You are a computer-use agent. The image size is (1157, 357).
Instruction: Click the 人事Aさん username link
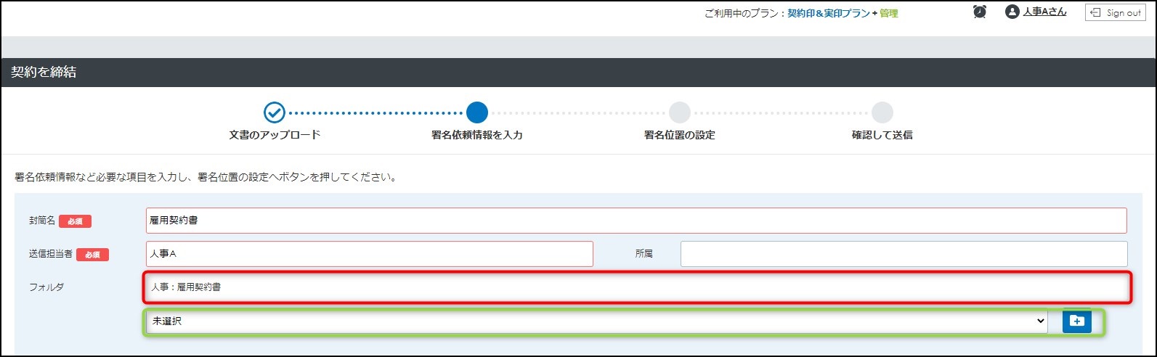click(x=1044, y=12)
